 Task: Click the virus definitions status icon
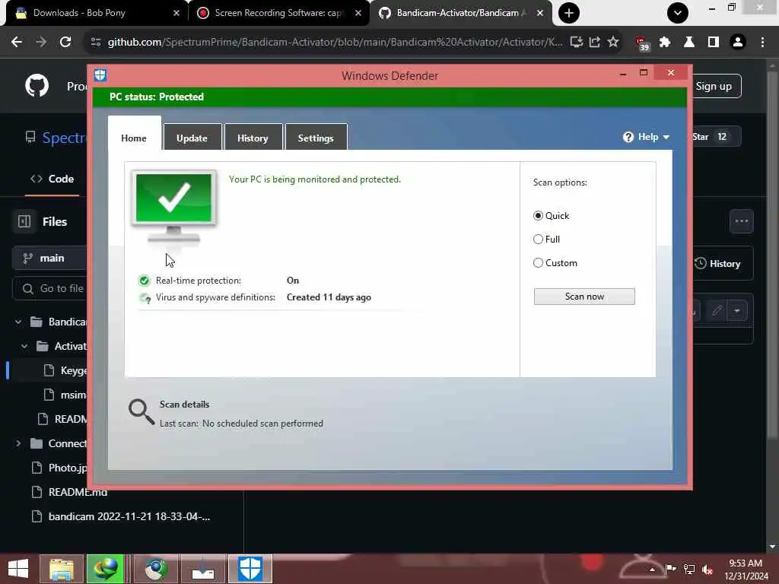[145, 298]
